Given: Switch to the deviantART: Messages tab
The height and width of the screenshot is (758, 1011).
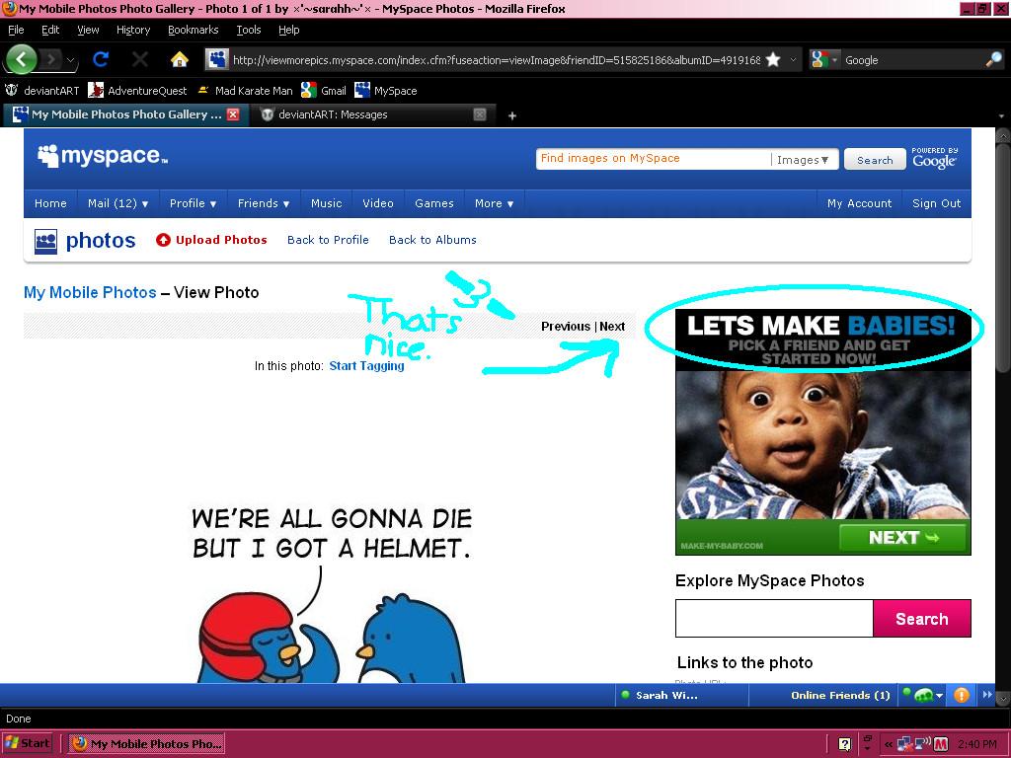Looking at the screenshot, I should 373,114.
